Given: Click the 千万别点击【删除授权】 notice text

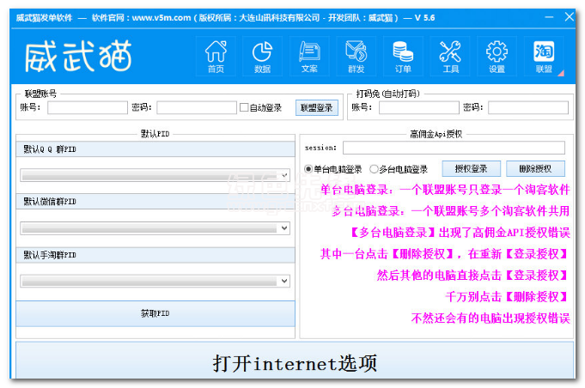Looking at the screenshot, I should pos(507,297).
